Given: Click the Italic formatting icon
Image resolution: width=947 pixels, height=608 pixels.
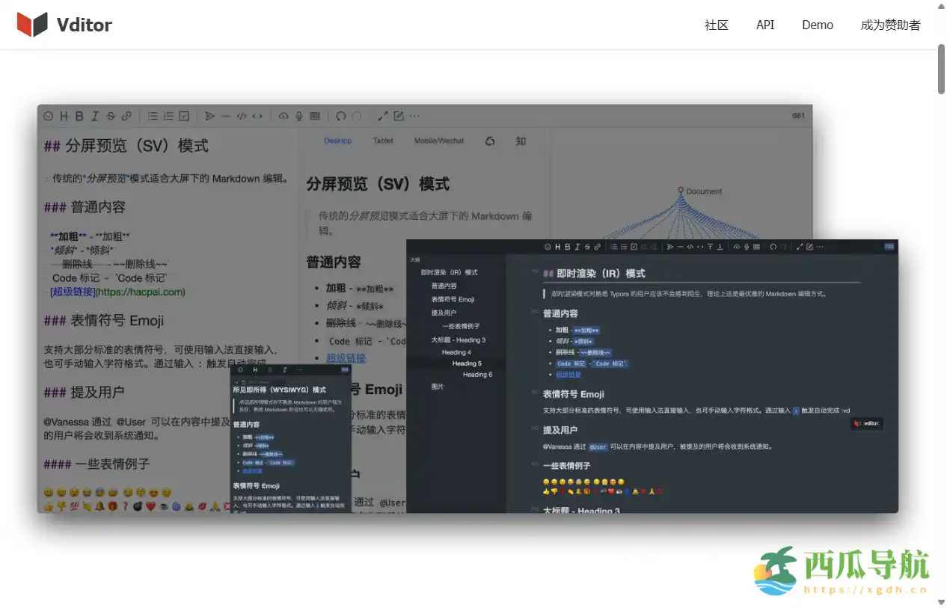Looking at the screenshot, I should tap(94, 116).
